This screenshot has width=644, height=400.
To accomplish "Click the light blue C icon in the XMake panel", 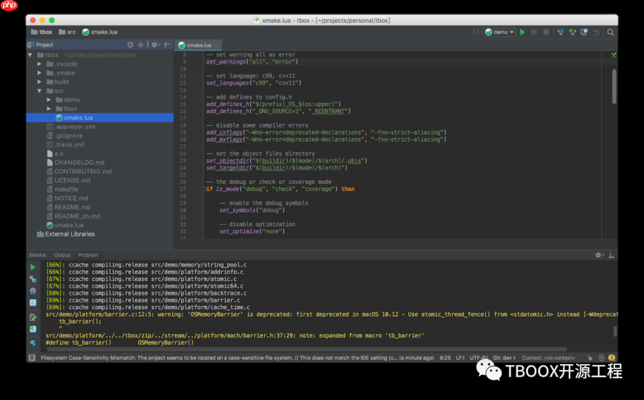I will [x=33, y=303].
